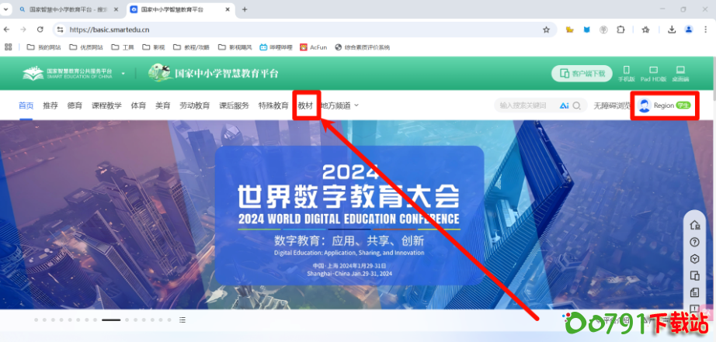This screenshot has height=342, width=716.
Task: Click the Region user avatar icon
Action: [x=644, y=105]
